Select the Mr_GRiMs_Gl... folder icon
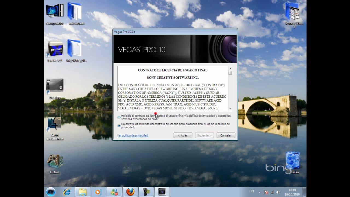Image resolution: width=350 pixels, height=197 pixels. pos(76,51)
